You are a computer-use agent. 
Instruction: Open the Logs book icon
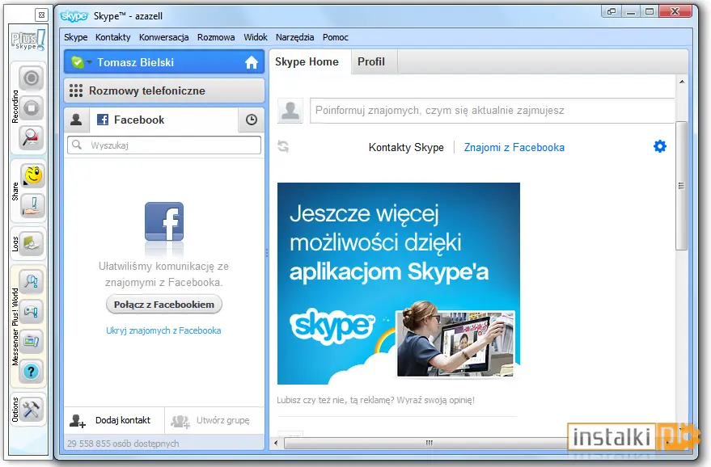32,244
